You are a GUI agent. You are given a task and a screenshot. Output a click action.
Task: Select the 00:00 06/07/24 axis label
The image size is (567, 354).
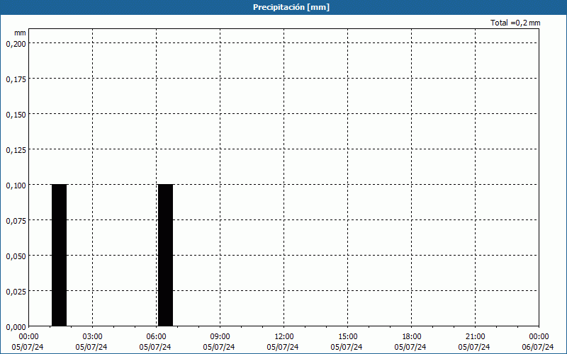point(538,341)
